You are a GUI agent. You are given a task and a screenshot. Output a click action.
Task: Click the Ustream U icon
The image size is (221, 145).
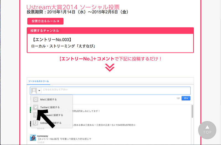tap(36, 123)
